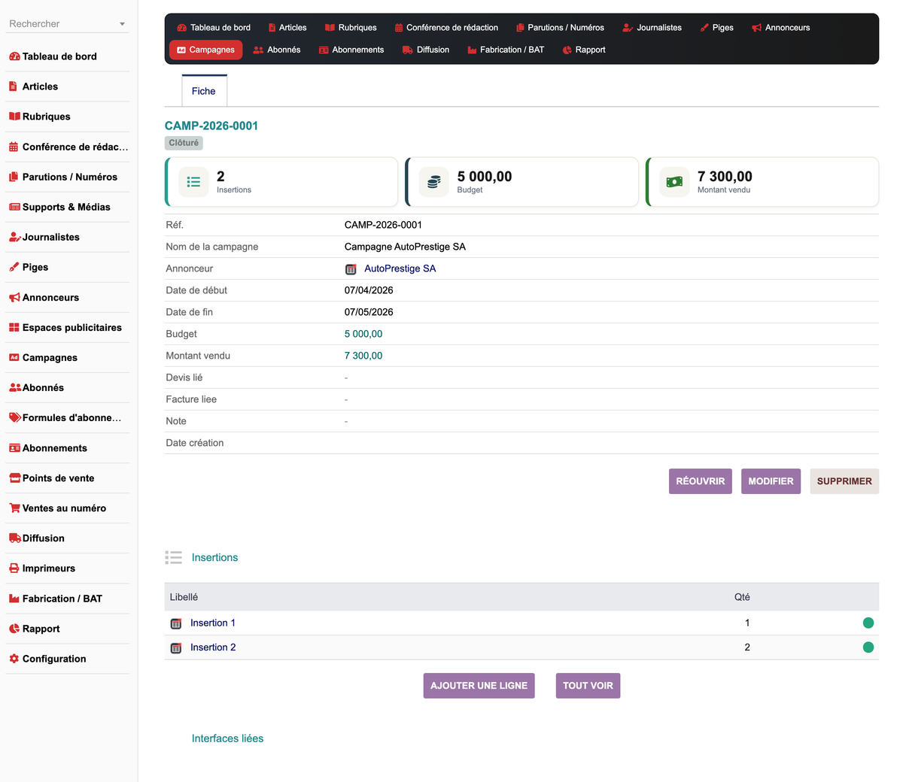The width and height of the screenshot is (903, 782).
Task: Click the Abonnés users icon in sidebar
Action: 15,388
